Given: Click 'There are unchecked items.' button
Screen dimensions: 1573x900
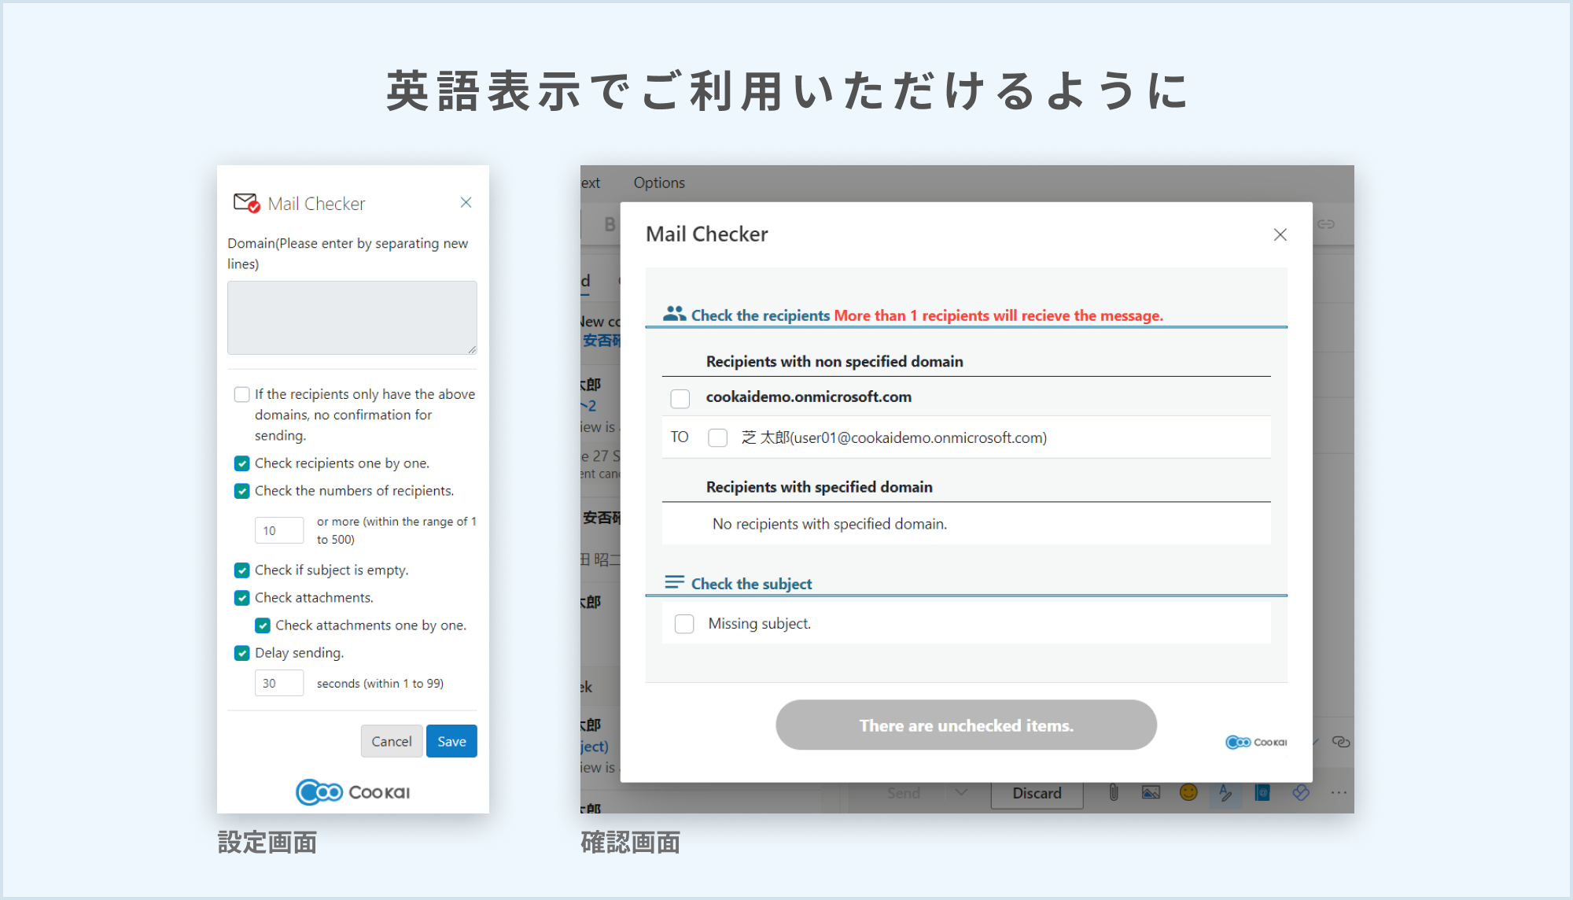Looking at the screenshot, I should pyautogui.click(x=966, y=725).
